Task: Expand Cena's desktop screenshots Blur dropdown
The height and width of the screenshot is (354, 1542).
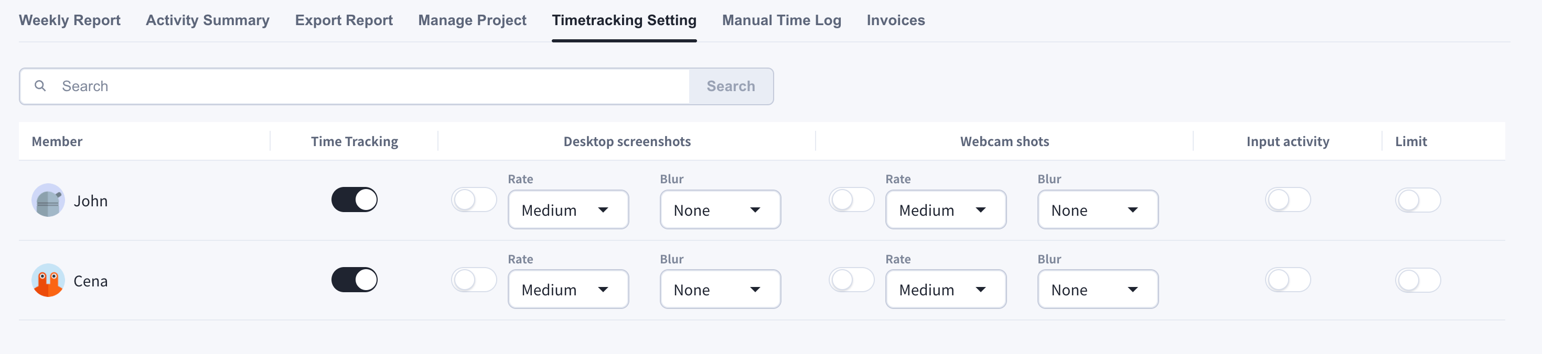Action: click(x=720, y=290)
